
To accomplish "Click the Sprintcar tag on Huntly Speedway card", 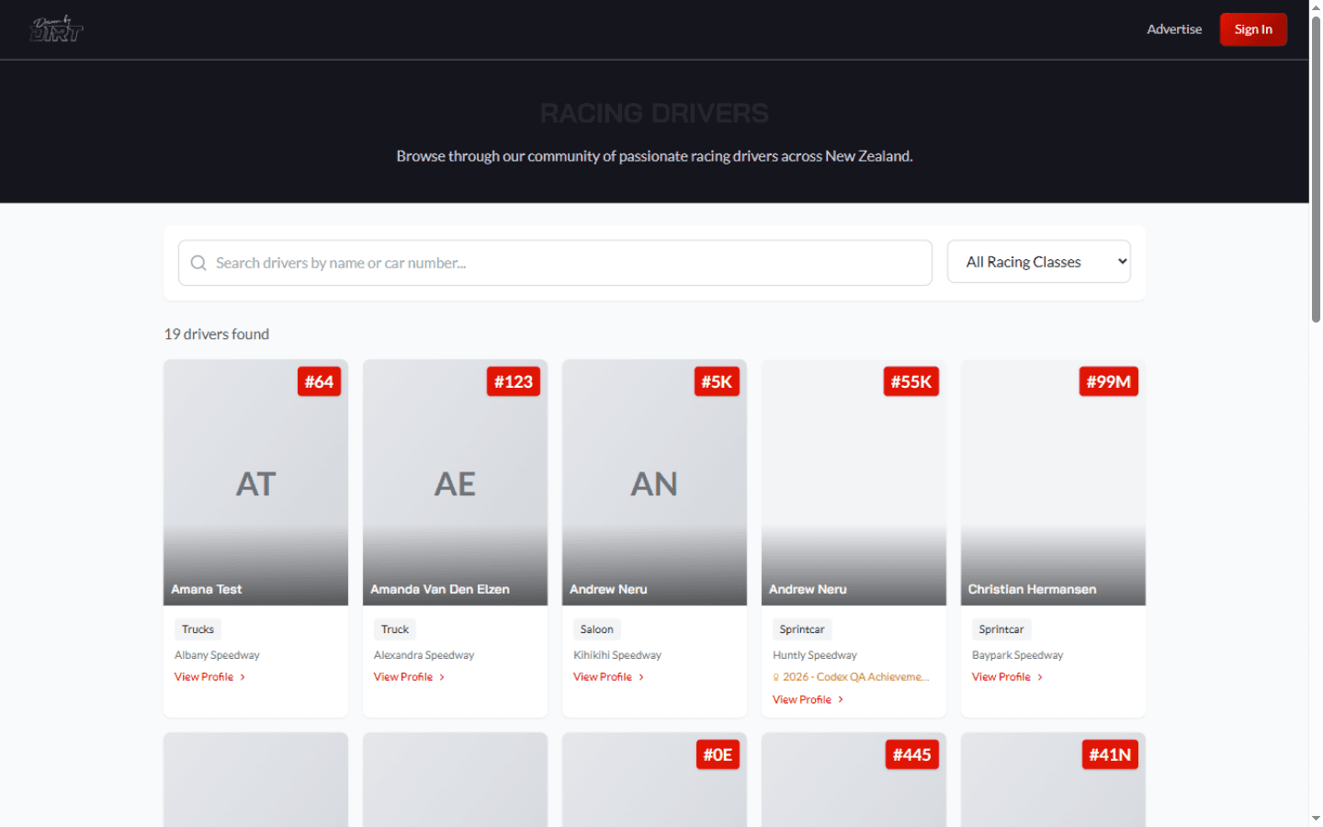I will point(802,629).
